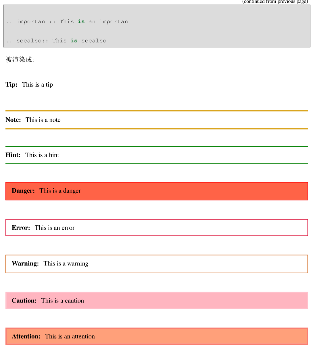
Task: Click the "This is an error" text
Action: click(55, 228)
